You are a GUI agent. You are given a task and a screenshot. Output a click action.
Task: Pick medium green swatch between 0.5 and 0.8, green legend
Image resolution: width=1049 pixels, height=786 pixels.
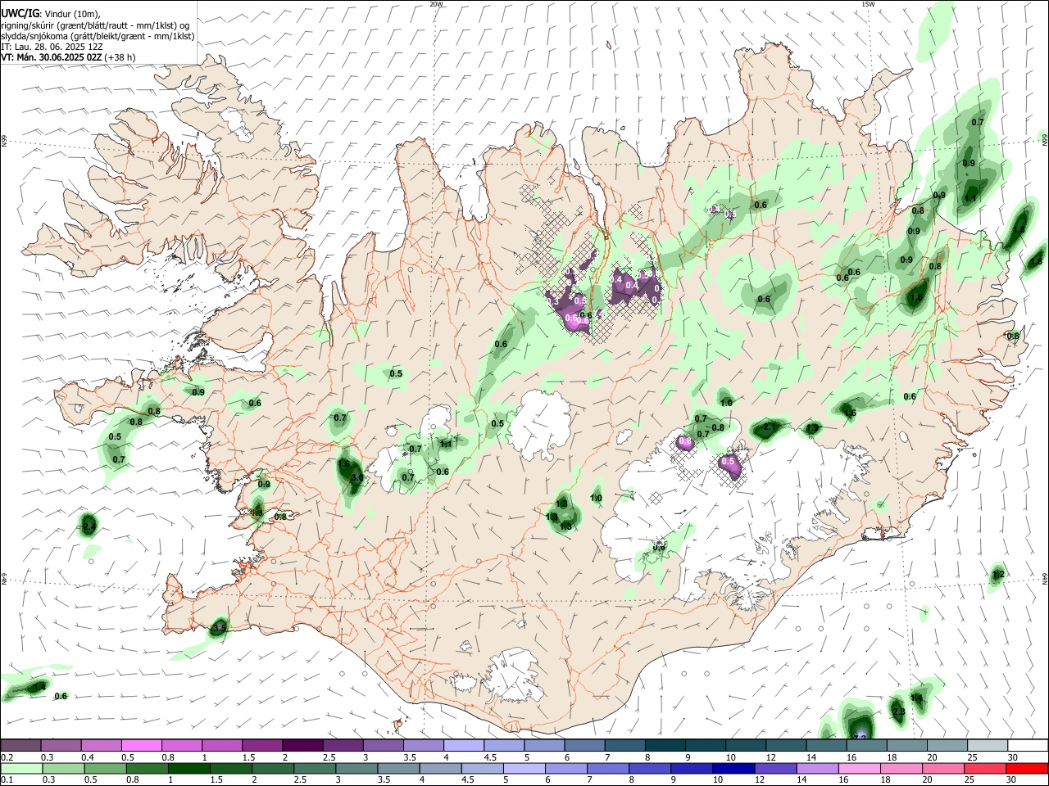tap(105, 769)
